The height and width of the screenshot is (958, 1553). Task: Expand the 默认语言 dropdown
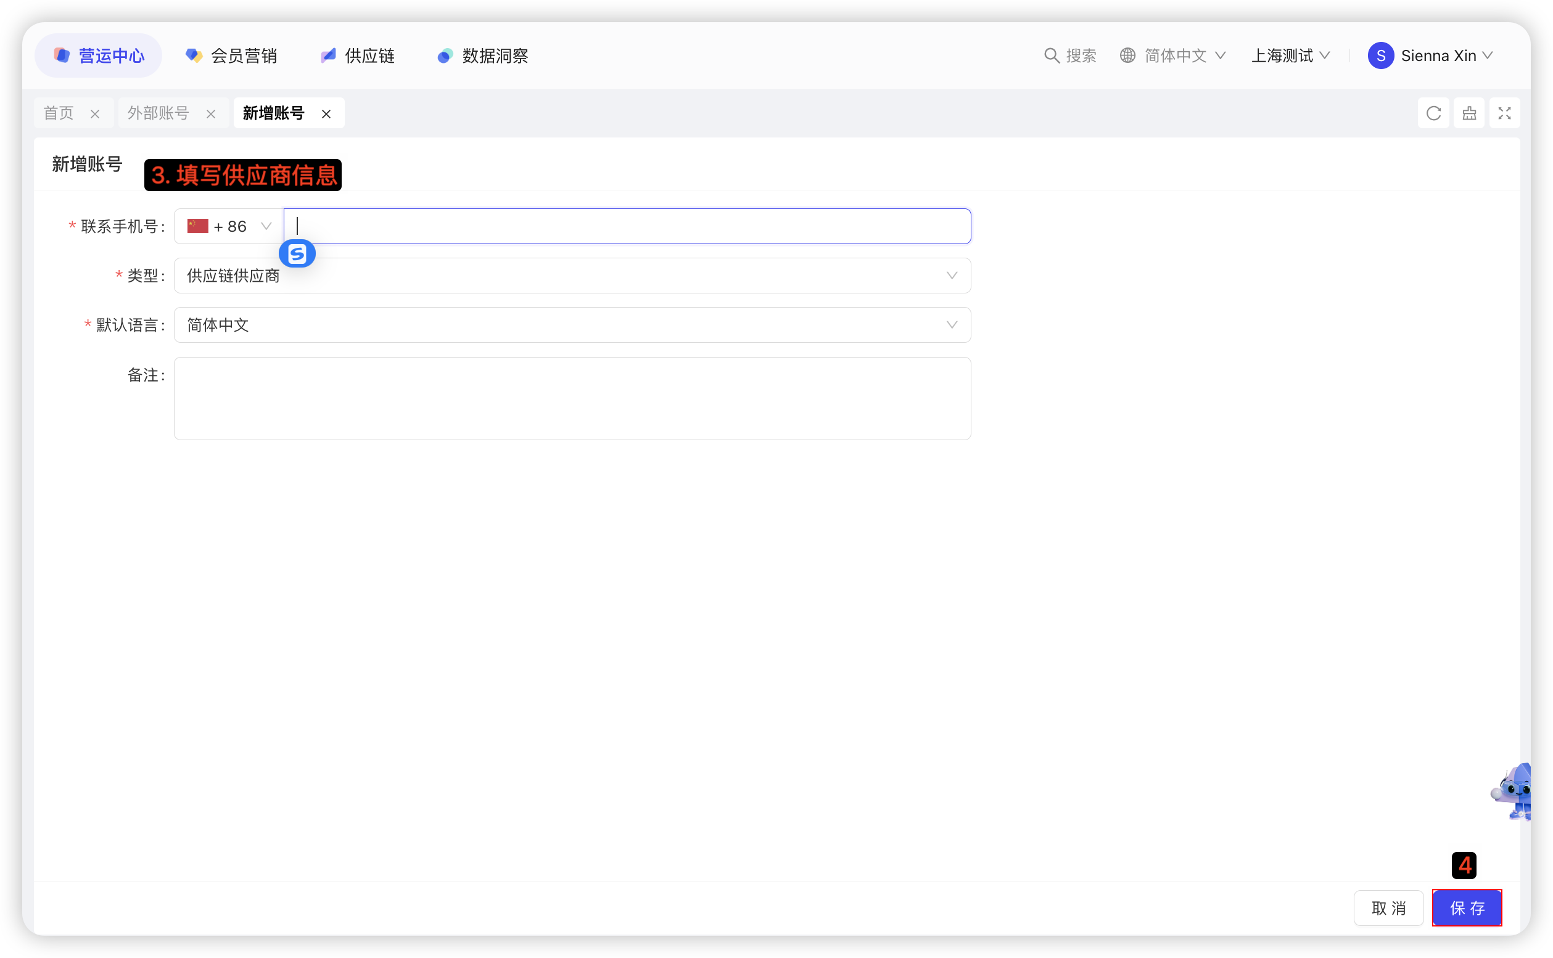tap(572, 325)
